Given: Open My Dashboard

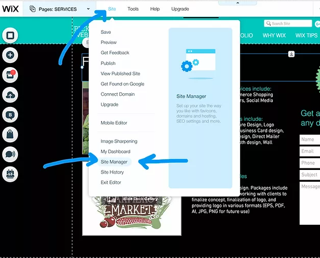Looking at the screenshot, I should click(115, 152).
